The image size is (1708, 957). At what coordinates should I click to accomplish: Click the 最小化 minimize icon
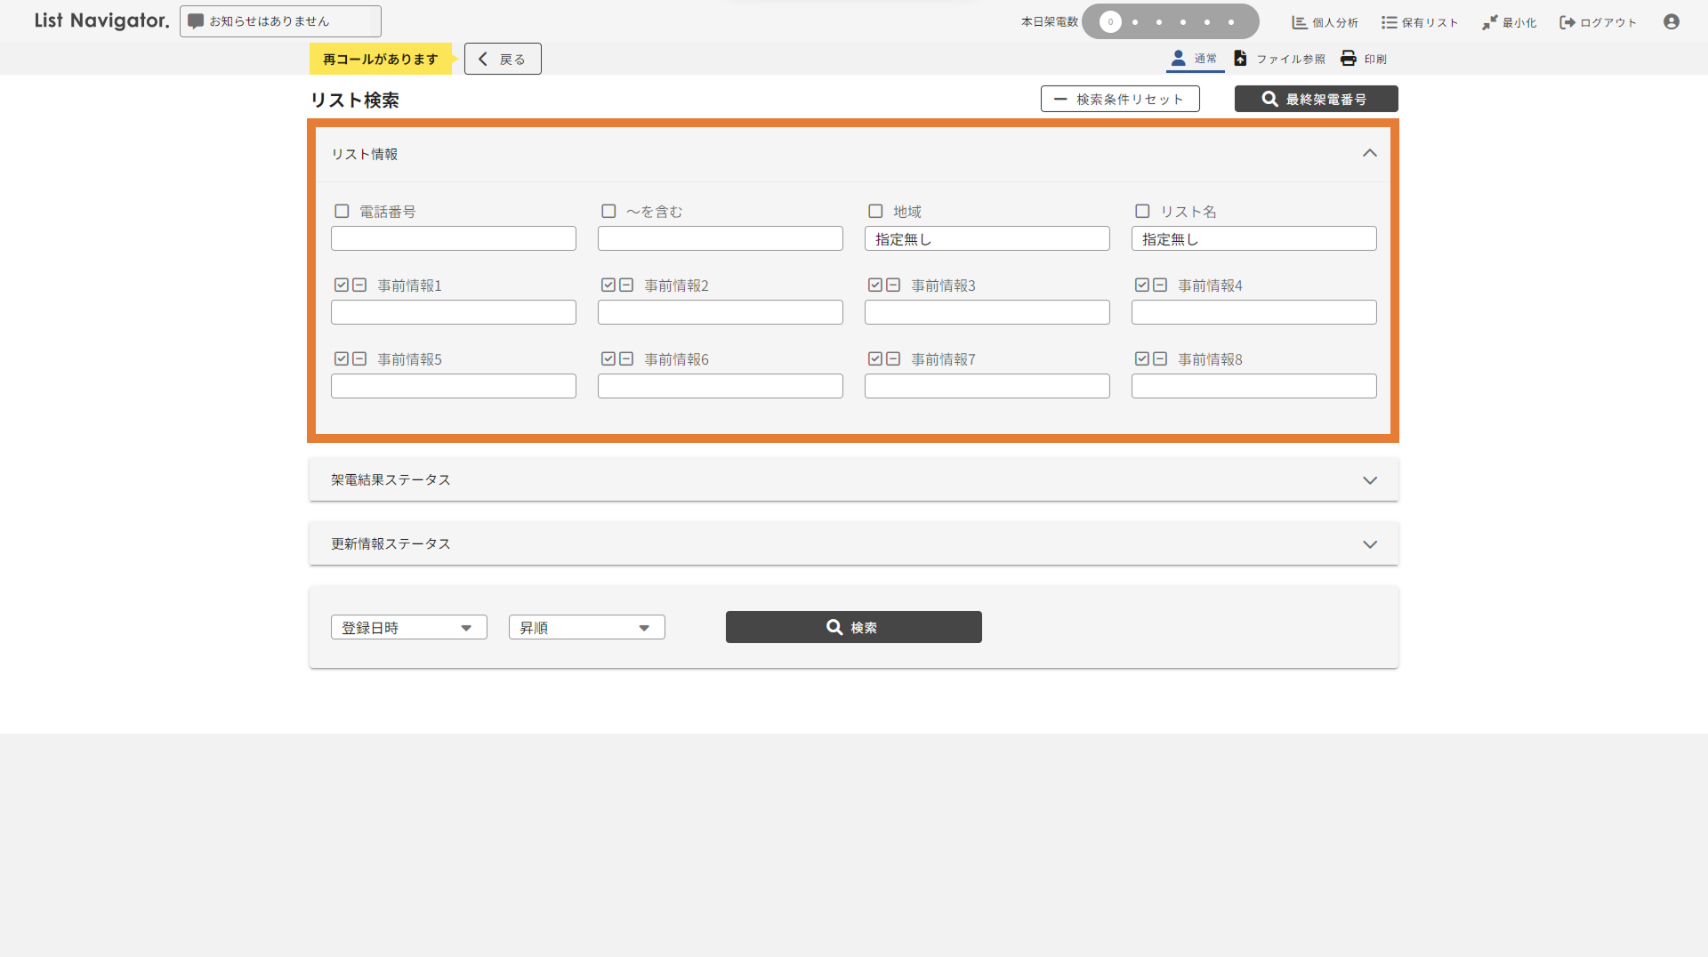click(1489, 22)
